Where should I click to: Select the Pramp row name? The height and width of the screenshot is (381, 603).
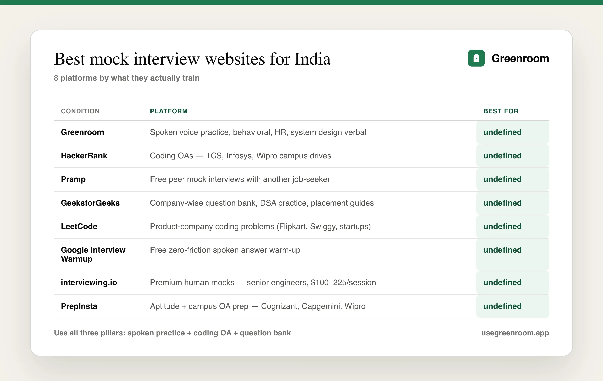[x=73, y=179]
